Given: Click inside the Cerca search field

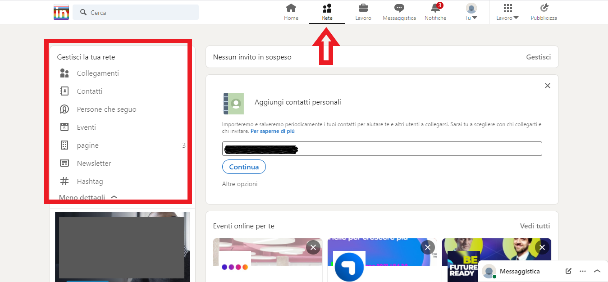Looking at the screenshot, I should (x=135, y=12).
